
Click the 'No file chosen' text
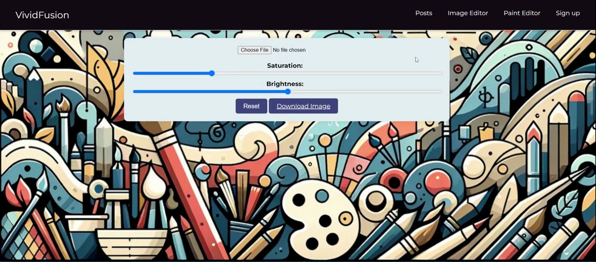coord(289,50)
